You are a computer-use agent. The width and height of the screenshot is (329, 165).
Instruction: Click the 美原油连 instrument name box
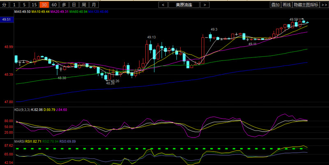click(x=183, y=5)
